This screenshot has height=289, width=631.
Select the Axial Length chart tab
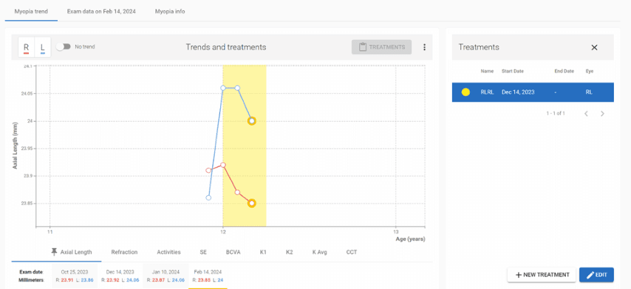click(x=56, y=252)
